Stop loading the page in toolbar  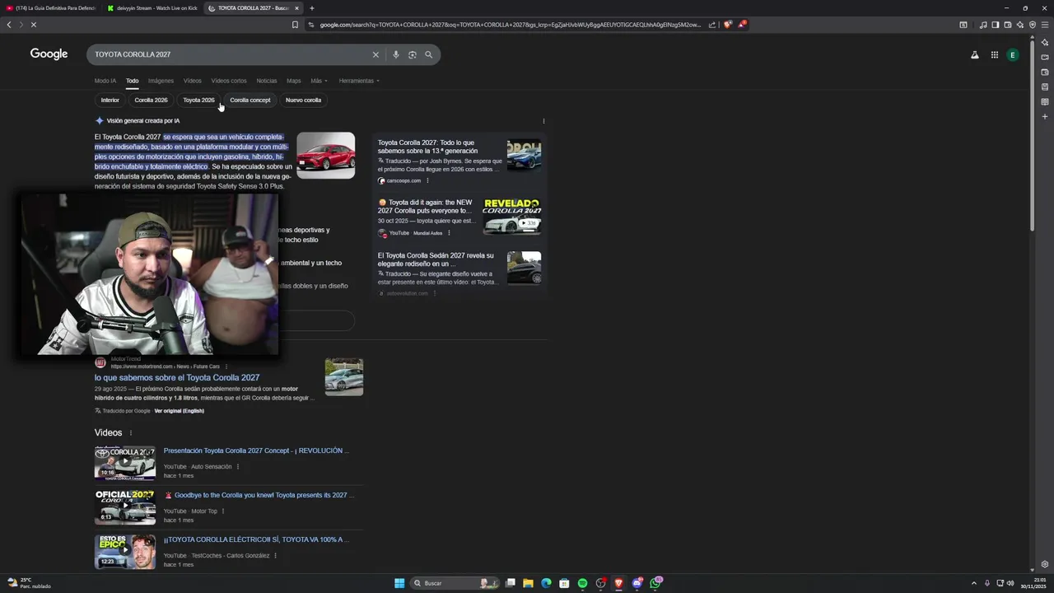(x=34, y=25)
